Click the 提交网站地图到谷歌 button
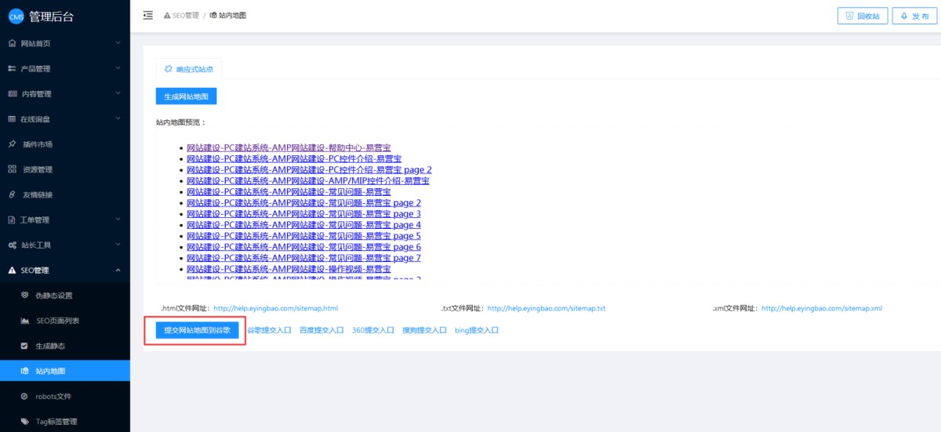This screenshot has height=432, width=941. click(x=197, y=330)
